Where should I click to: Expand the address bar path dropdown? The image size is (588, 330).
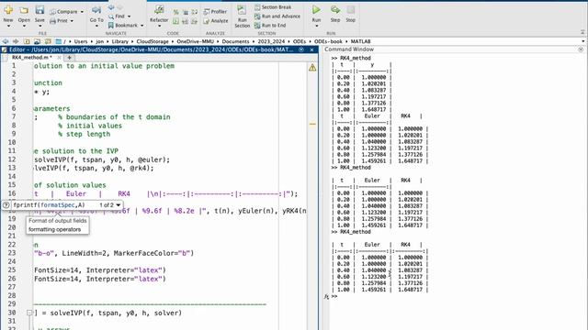(583, 41)
